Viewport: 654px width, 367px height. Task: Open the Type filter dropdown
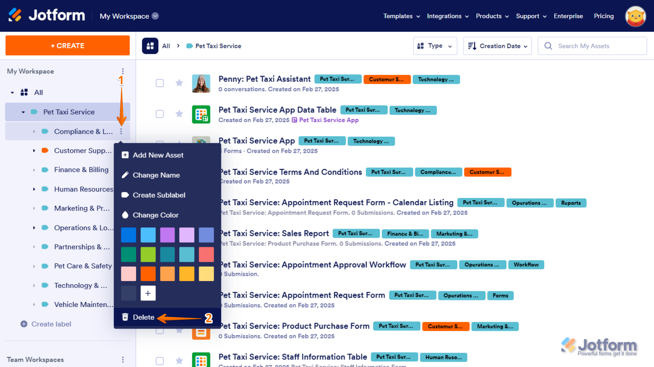[435, 46]
